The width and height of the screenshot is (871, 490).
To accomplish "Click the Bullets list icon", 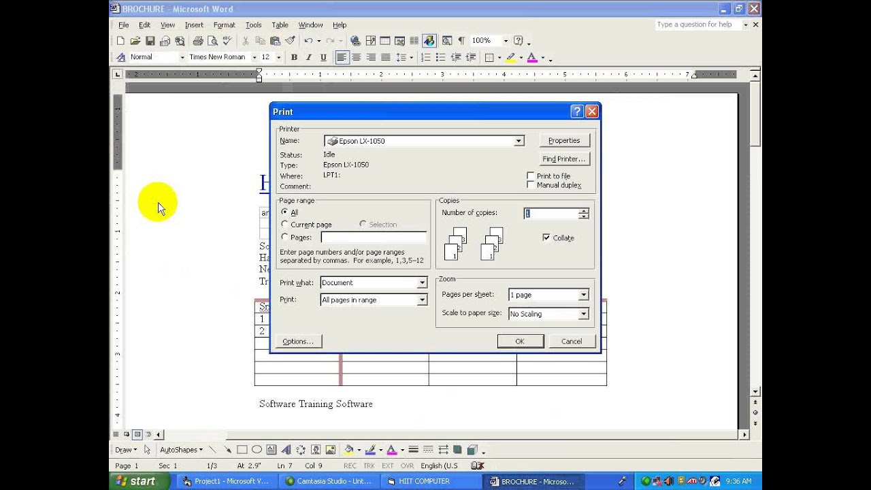I will click(440, 57).
